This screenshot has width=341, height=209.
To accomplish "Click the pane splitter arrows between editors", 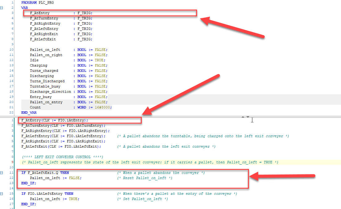I will point(246,117).
